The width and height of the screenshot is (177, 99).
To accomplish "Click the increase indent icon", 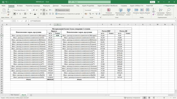I will tap(53, 14).
